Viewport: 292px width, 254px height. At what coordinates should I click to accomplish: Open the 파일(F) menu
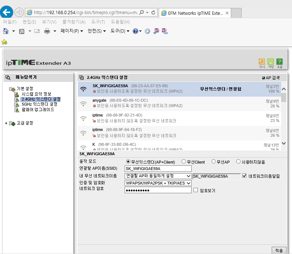click(x=10, y=22)
